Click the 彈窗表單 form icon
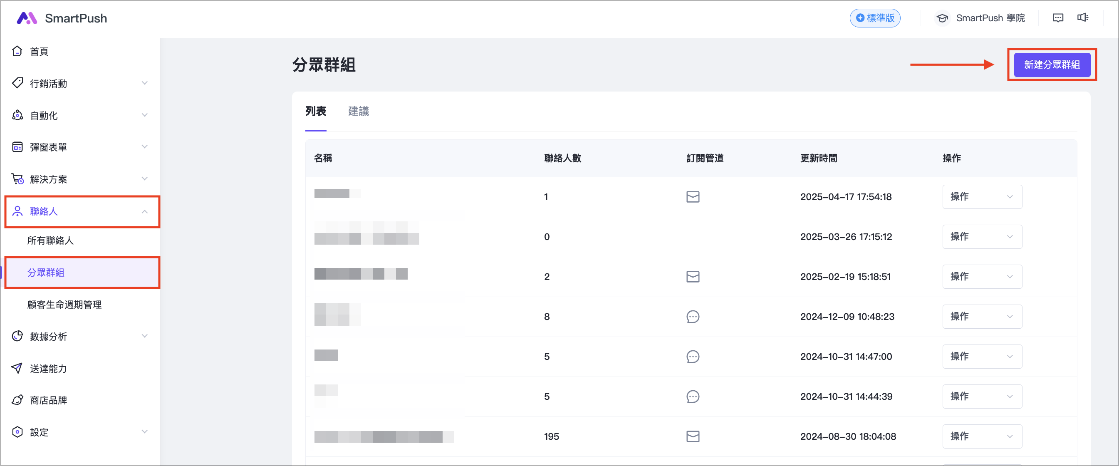 tap(17, 147)
